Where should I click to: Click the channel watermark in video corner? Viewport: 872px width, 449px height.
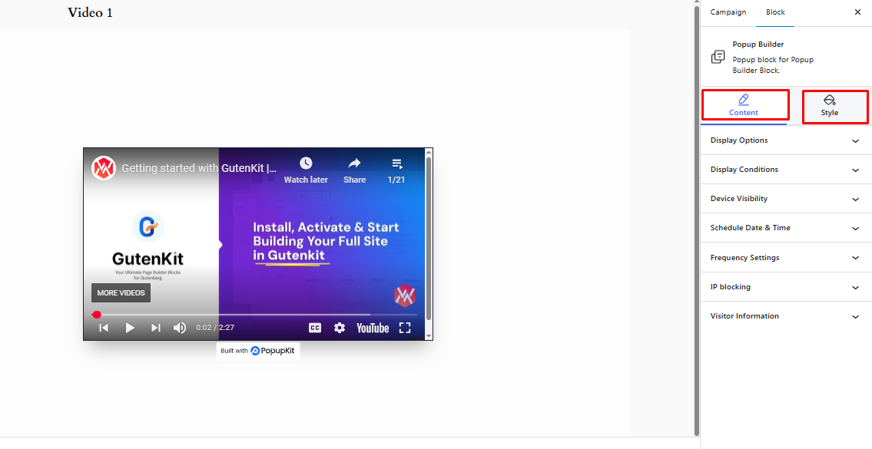tap(405, 295)
